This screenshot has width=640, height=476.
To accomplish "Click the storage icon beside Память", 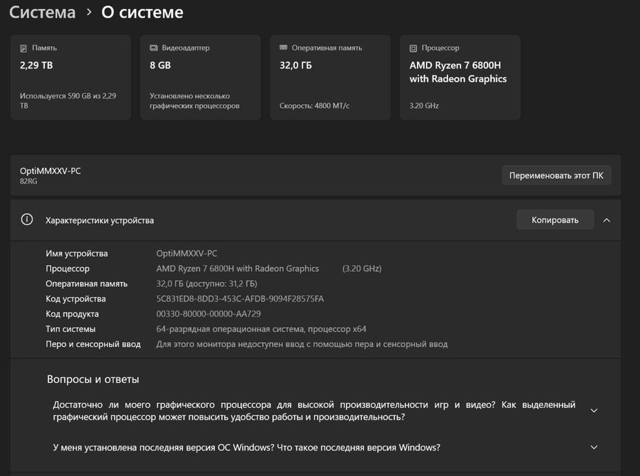I will (x=23, y=48).
